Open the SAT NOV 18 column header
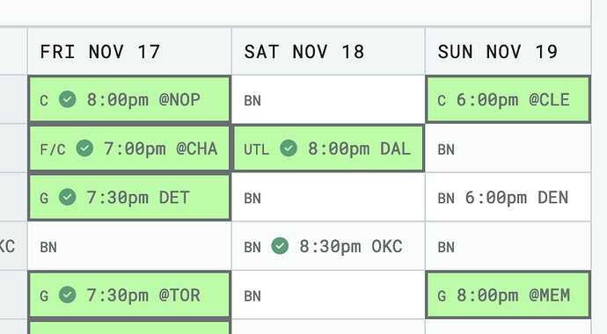The width and height of the screenshot is (607, 334). coord(328,51)
